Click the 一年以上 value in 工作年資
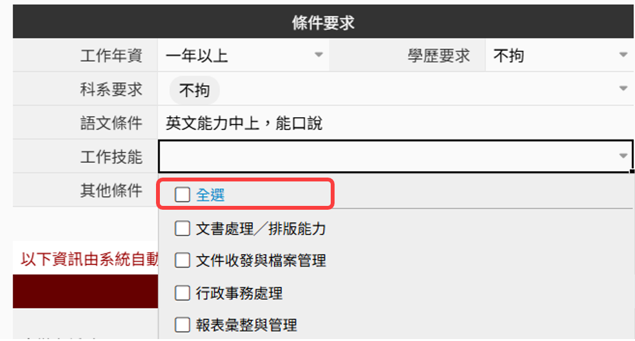635x341 pixels. click(x=197, y=56)
